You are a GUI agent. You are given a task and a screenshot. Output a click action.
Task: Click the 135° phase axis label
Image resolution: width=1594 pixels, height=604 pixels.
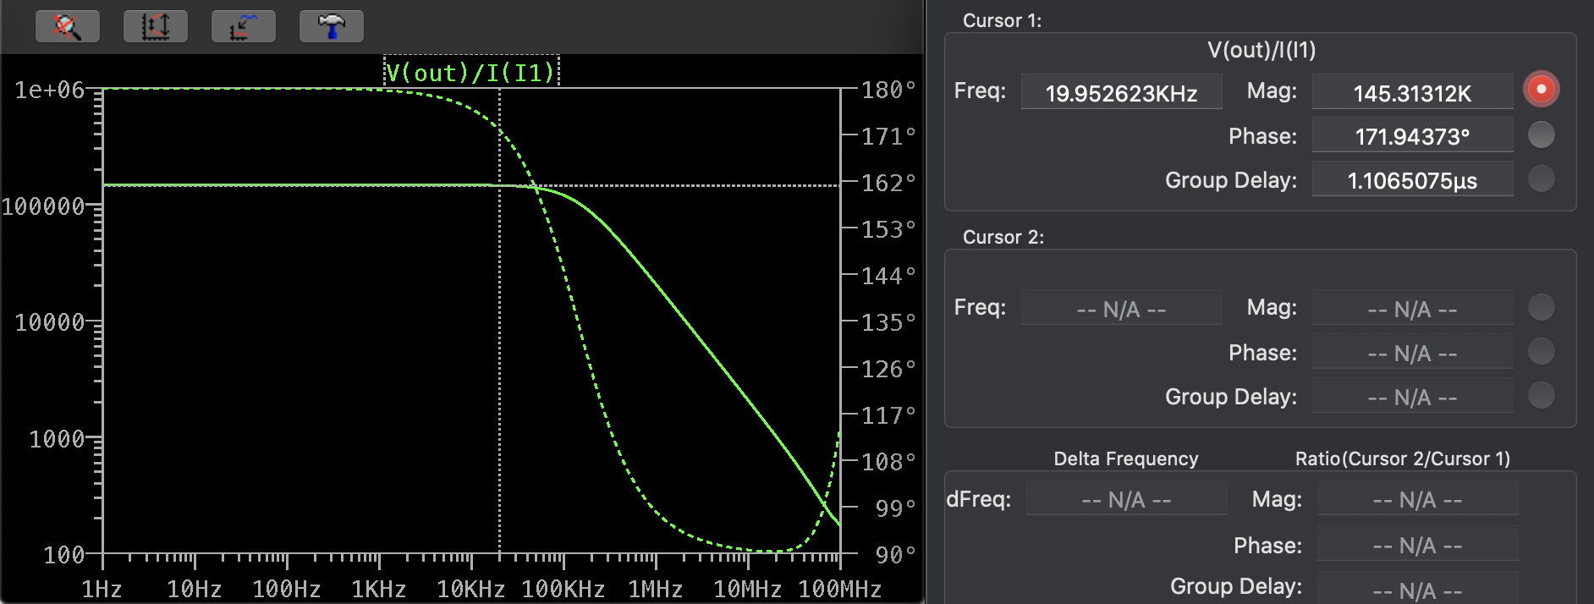[x=888, y=322]
